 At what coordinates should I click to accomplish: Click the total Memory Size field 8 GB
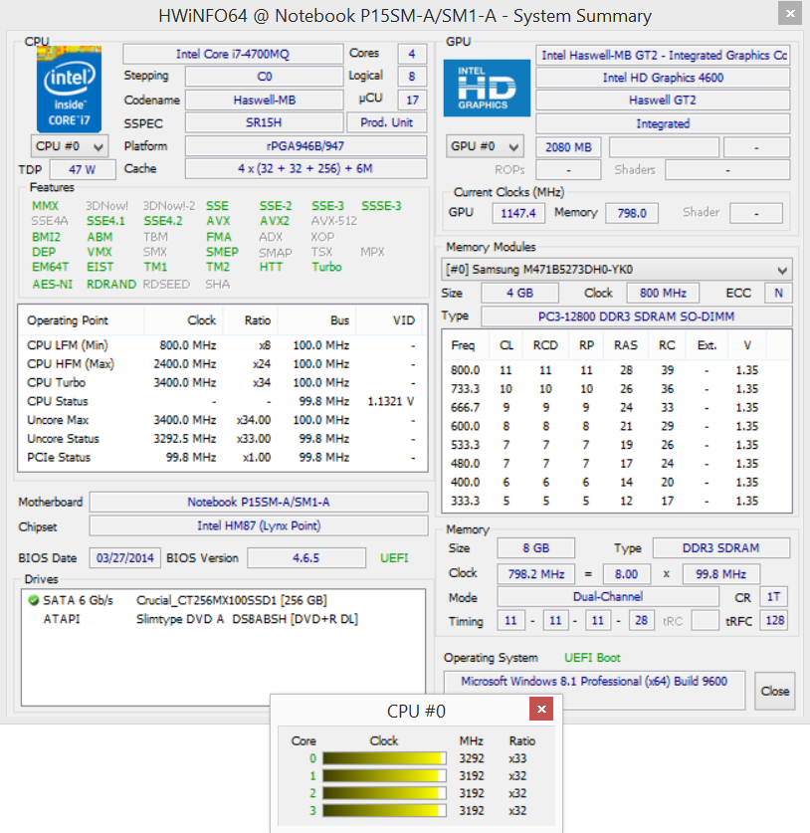pos(536,547)
